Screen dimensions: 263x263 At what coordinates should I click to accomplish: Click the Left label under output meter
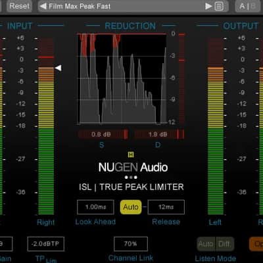click(x=215, y=222)
